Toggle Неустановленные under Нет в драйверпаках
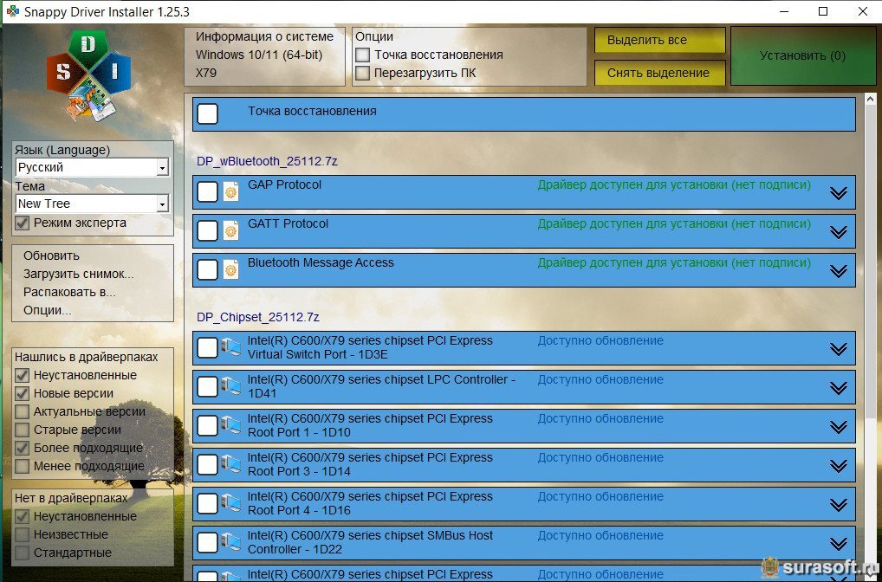 (22, 516)
